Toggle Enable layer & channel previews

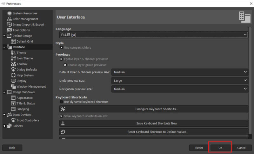coord(61,59)
